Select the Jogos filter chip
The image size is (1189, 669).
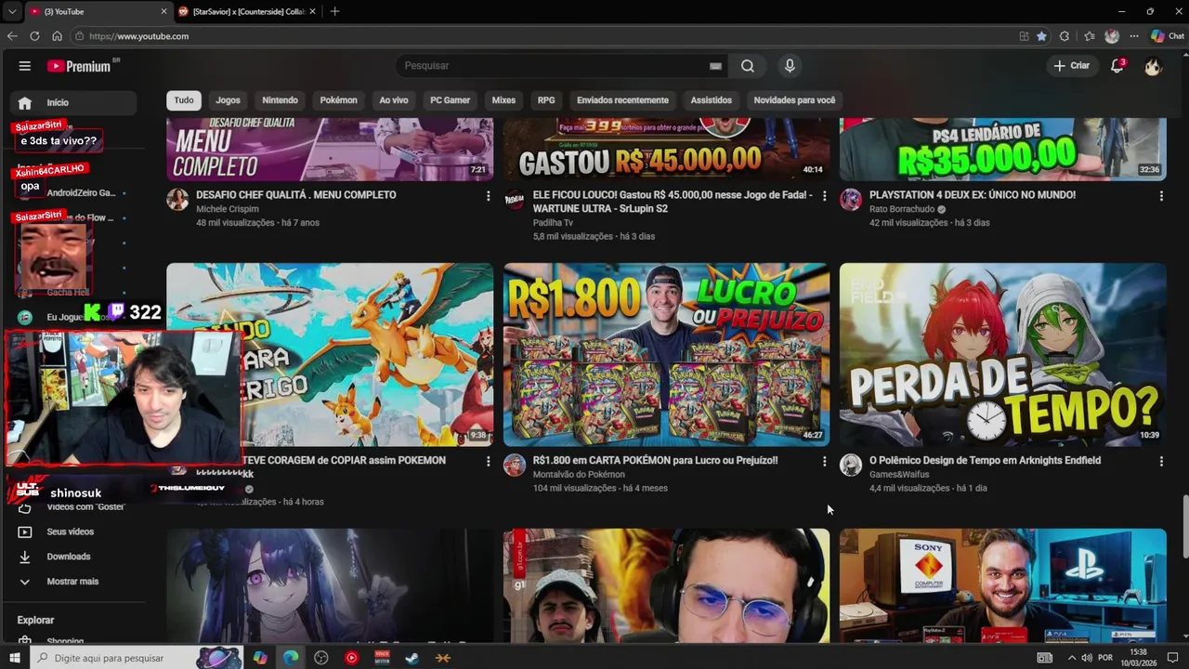coord(228,100)
